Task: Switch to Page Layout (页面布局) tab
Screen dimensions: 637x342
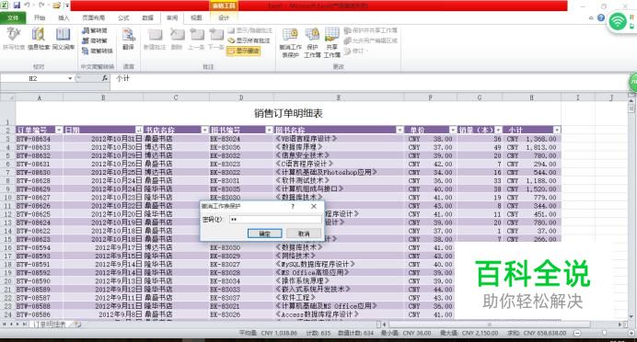Action: (x=94, y=17)
